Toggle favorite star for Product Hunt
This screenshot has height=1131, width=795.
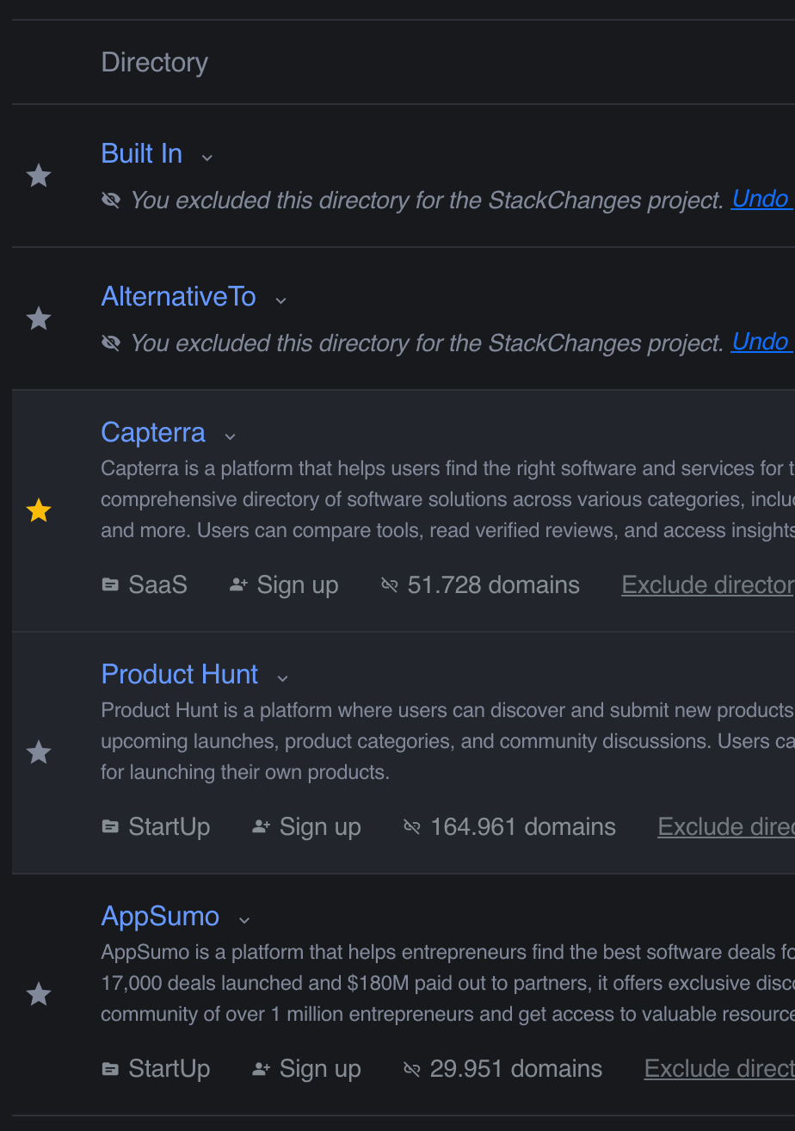(x=39, y=752)
